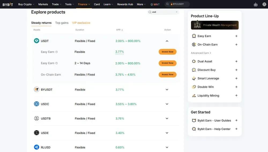The image size is (268, 152).
Task: Click the APR sort icon
Action: tap(122, 30)
